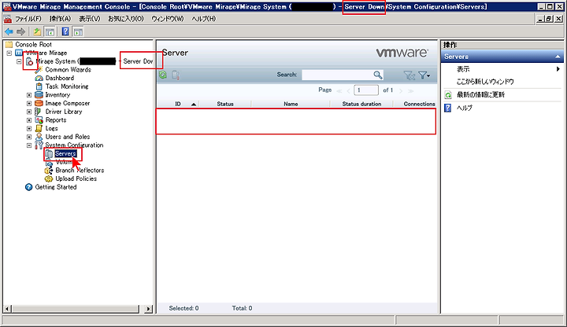Click the Up one level folder icon
567x327 pixels.
[x=37, y=31]
